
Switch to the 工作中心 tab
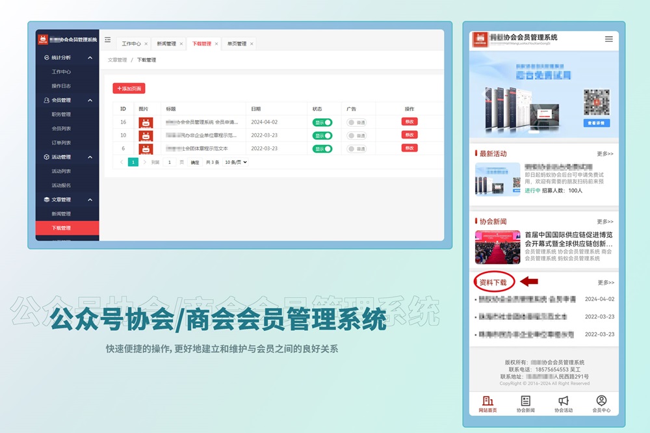click(131, 44)
